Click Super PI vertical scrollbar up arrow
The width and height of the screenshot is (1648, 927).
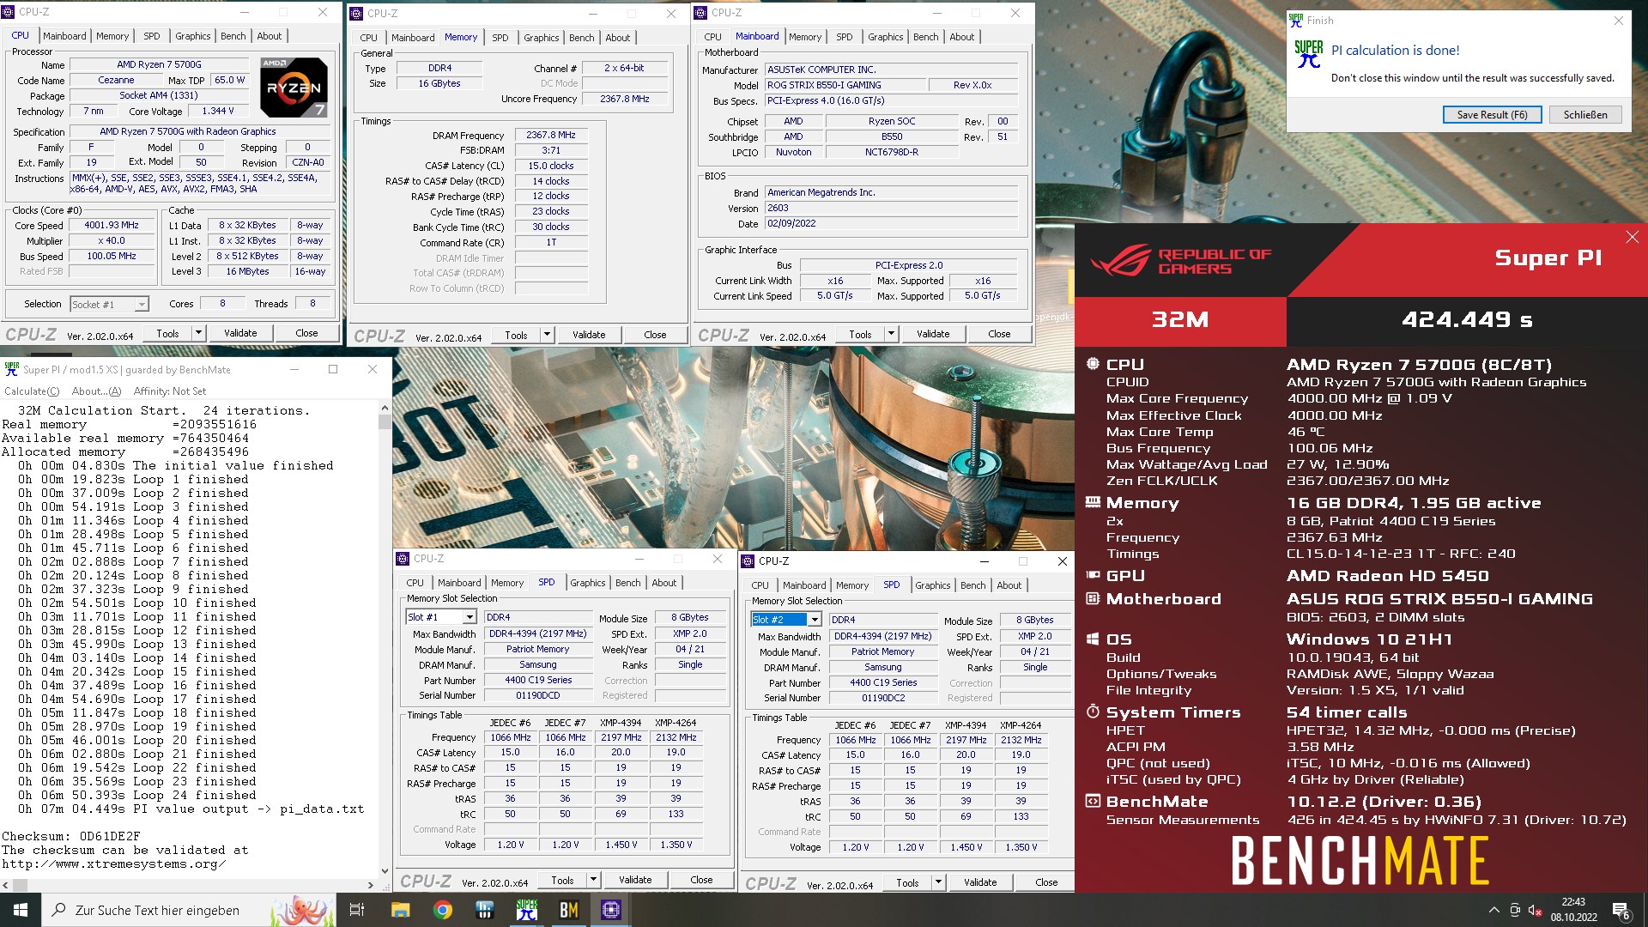385,409
